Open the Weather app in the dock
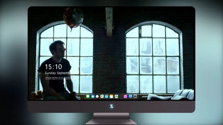 [93, 97]
